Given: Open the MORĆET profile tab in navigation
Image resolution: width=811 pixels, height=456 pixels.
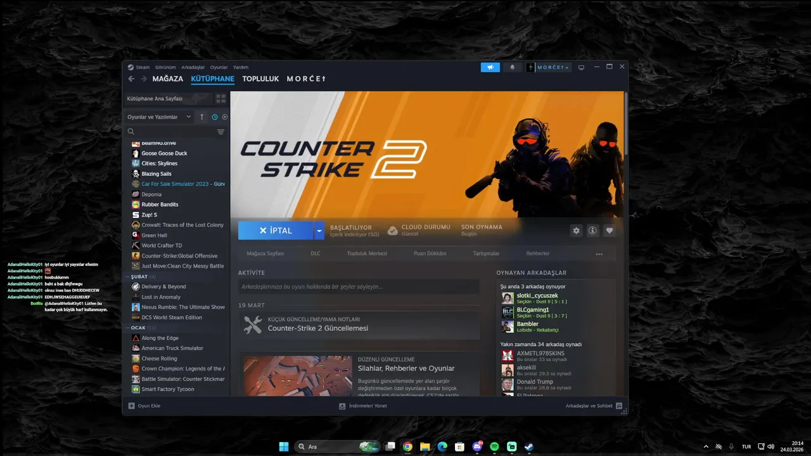Looking at the screenshot, I should [306, 79].
